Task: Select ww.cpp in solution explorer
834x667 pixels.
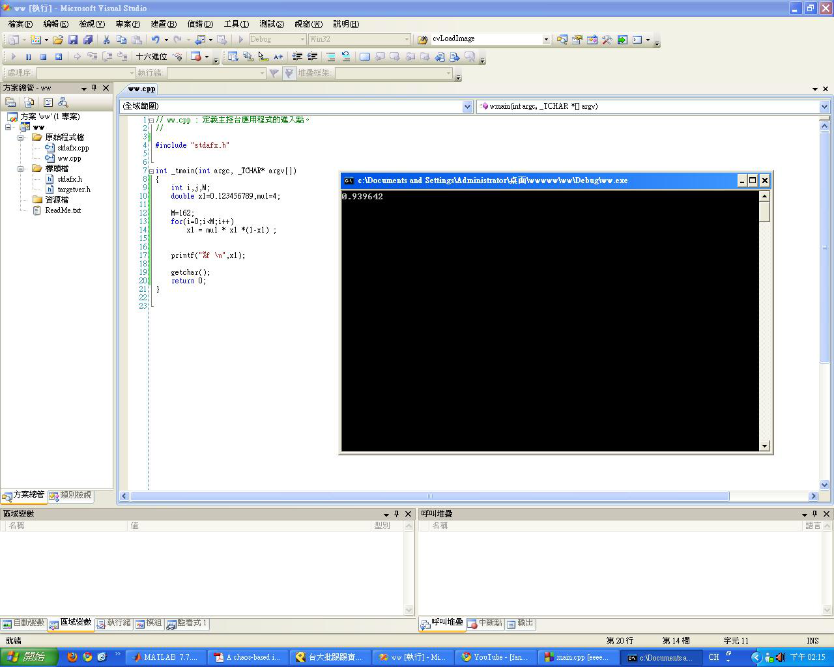Action: [x=69, y=158]
